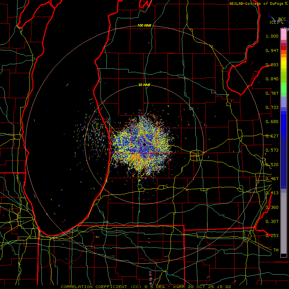The width and height of the screenshot is (289, 289).
Task: Click the 100 NMI range ring label
Action: [144, 25]
